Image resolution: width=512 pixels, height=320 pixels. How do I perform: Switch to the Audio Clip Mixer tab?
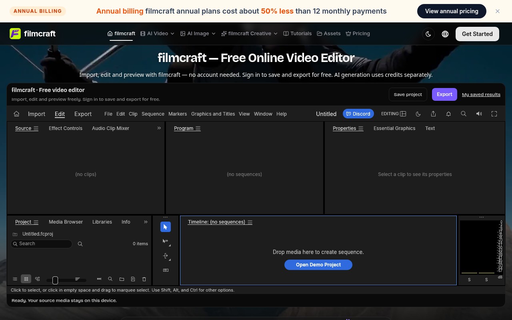pyautogui.click(x=110, y=128)
